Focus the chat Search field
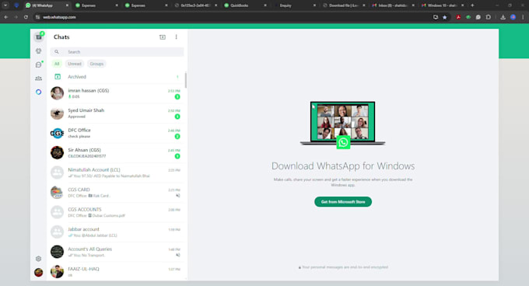The image size is (529, 286). click(x=117, y=52)
